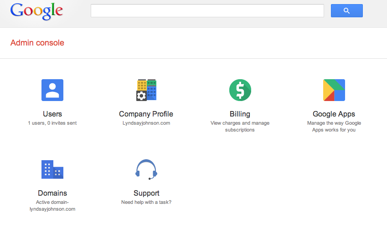Click the green Billing dollar icon
Image resolution: width=387 pixels, height=238 pixels.
point(240,90)
